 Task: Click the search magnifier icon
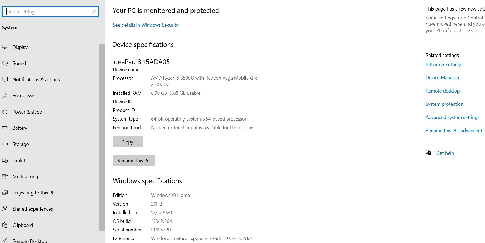click(x=94, y=12)
